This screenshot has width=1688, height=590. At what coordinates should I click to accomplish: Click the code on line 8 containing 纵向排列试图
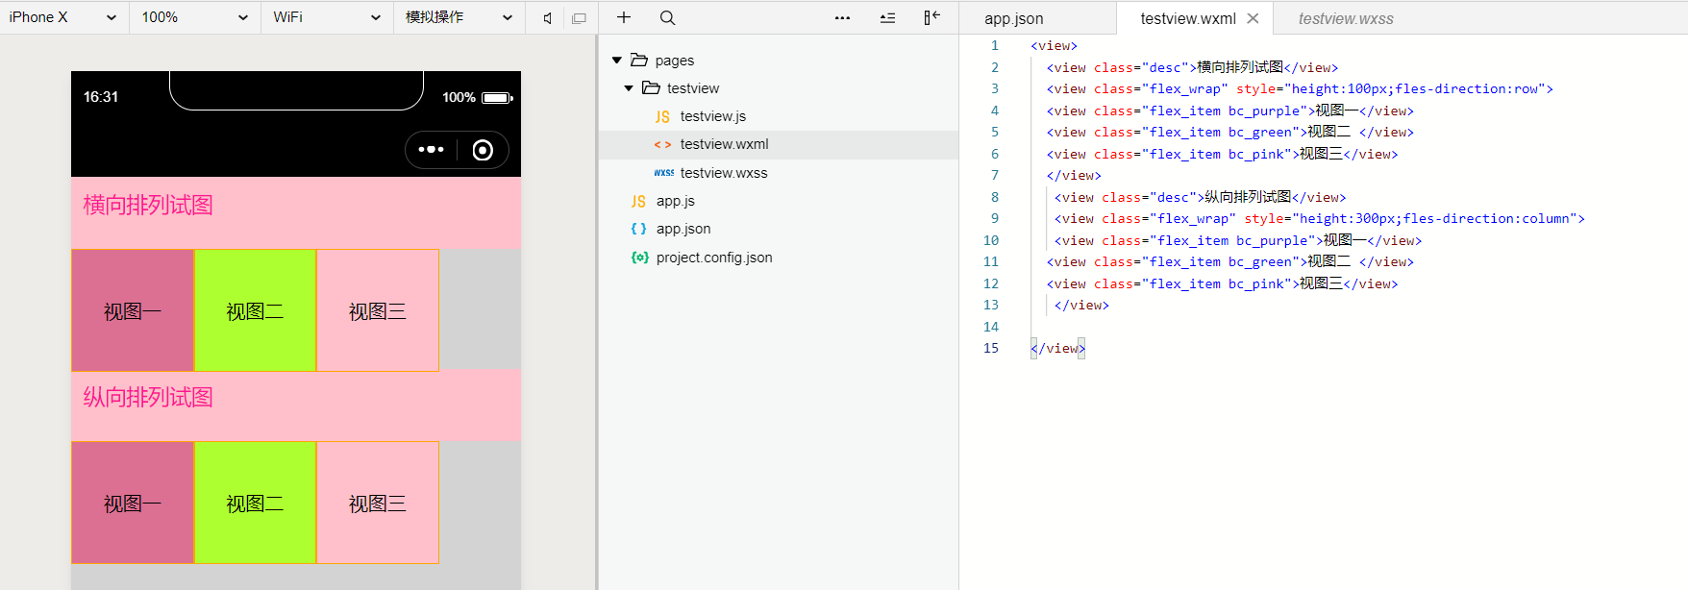1200,197
